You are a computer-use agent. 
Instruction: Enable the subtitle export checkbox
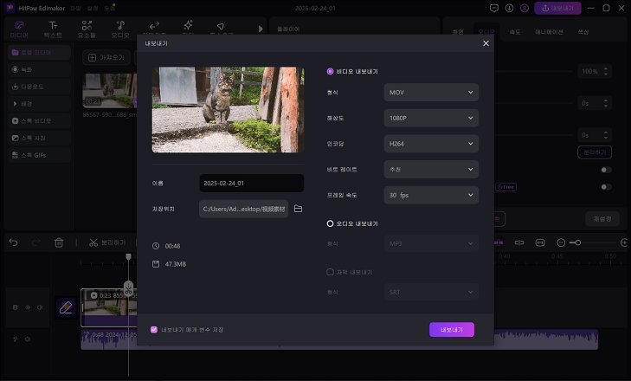click(x=330, y=272)
